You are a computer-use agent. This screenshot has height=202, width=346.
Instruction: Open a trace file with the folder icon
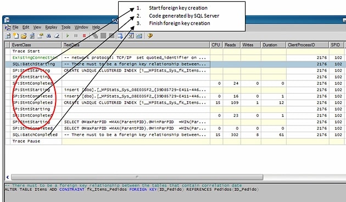click(24, 36)
